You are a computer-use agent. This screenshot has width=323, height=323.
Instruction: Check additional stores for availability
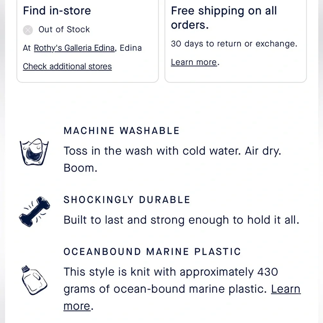tap(67, 67)
